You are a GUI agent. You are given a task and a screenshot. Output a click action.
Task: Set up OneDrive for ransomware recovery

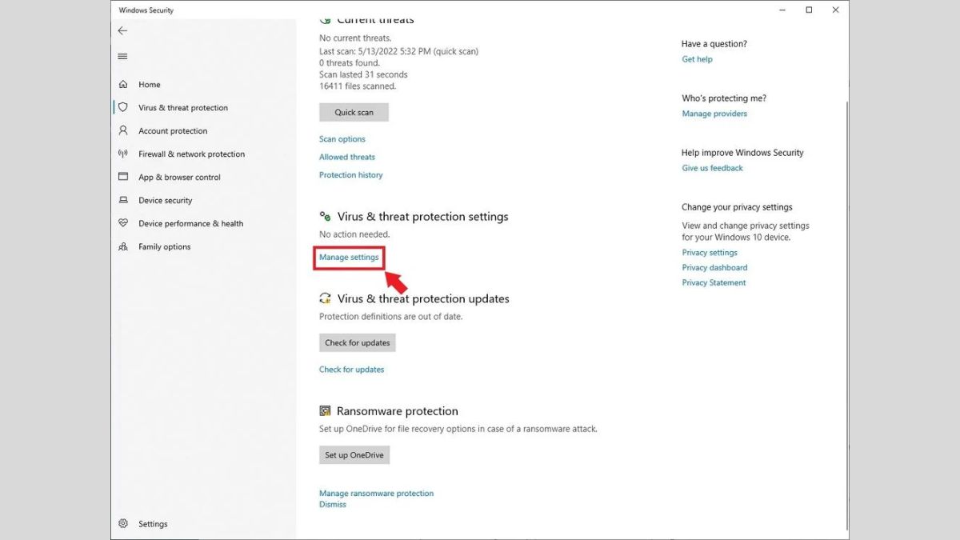(354, 454)
